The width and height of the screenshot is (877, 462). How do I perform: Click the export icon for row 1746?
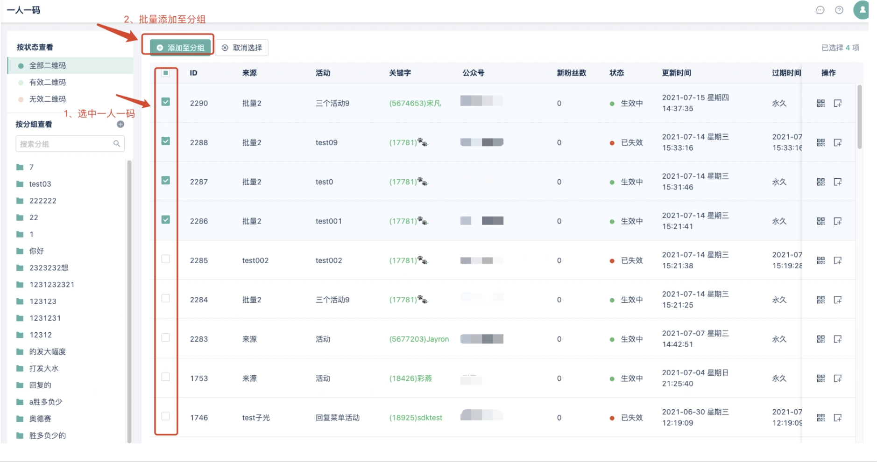(x=838, y=418)
